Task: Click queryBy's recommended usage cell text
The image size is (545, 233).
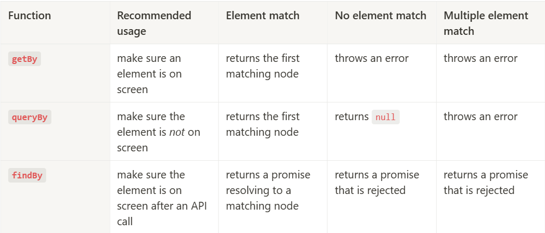Action: 158,132
